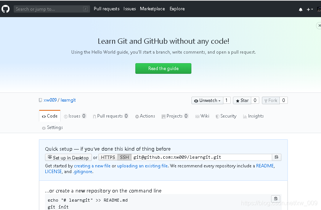Click the Learn Git and GitHub heading
This screenshot has width=321, height=210.
[x=164, y=41]
